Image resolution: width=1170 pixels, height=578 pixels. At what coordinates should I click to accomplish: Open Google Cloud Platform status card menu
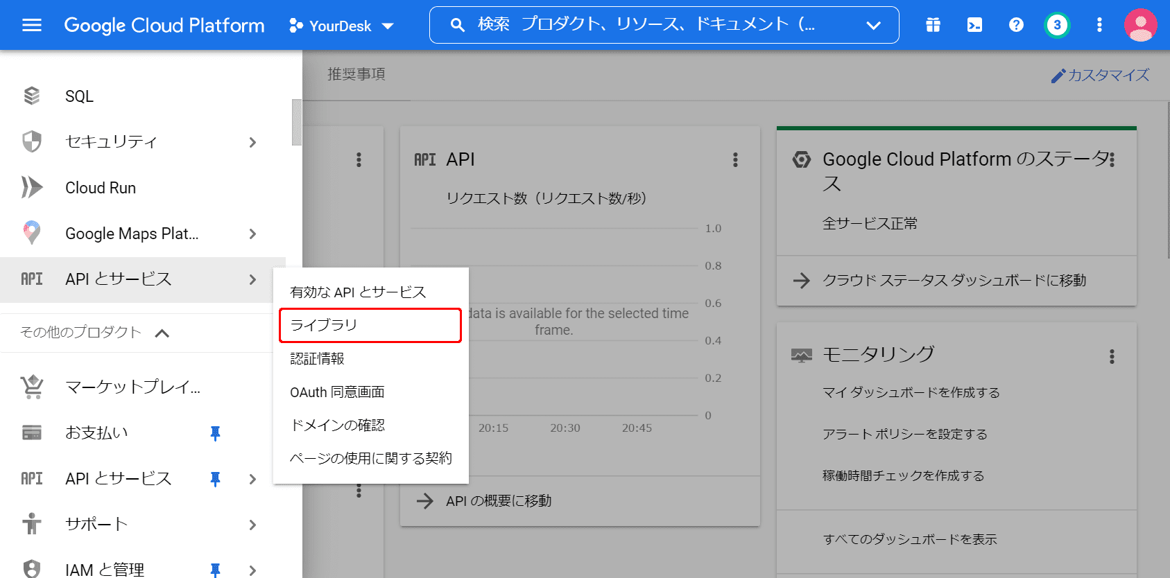(x=1112, y=160)
